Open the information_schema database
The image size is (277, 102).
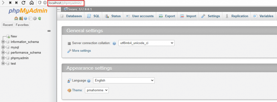click(x=25, y=42)
